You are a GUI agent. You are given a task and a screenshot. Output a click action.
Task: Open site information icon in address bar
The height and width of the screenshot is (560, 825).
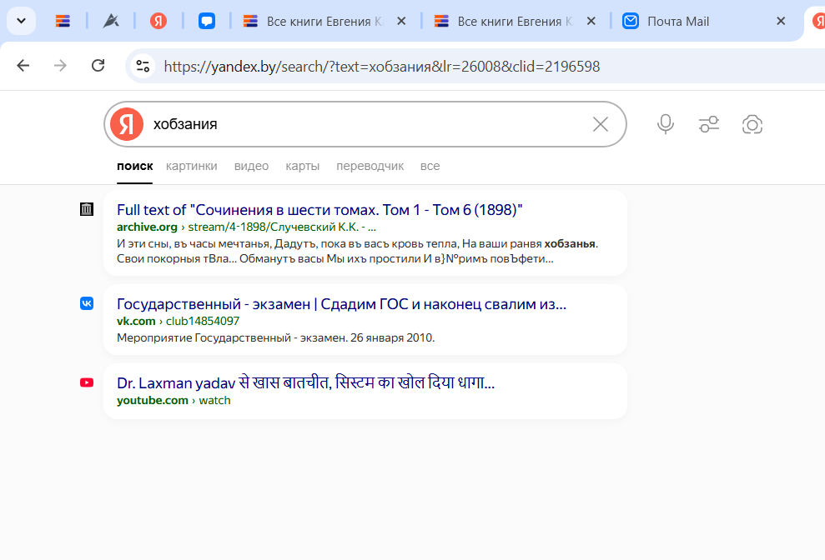143,66
